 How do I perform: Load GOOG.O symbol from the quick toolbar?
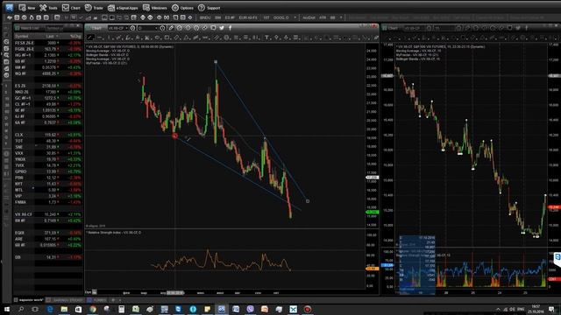280,17
